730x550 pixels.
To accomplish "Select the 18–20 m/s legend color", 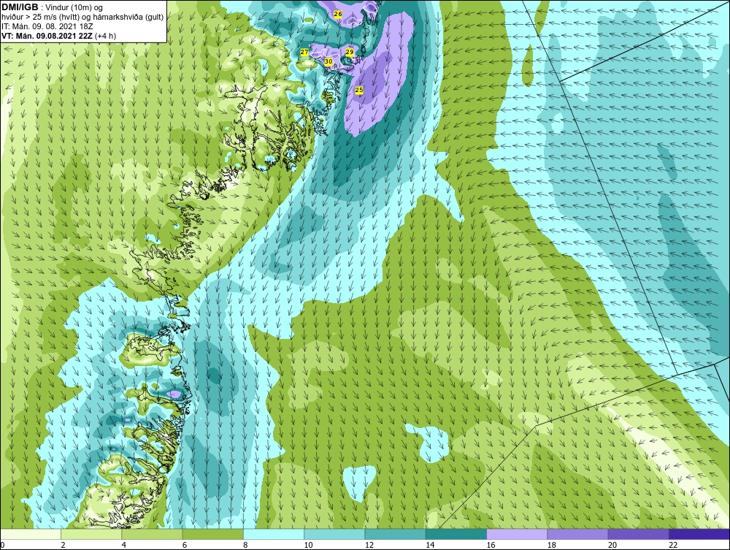I will [x=577, y=534].
